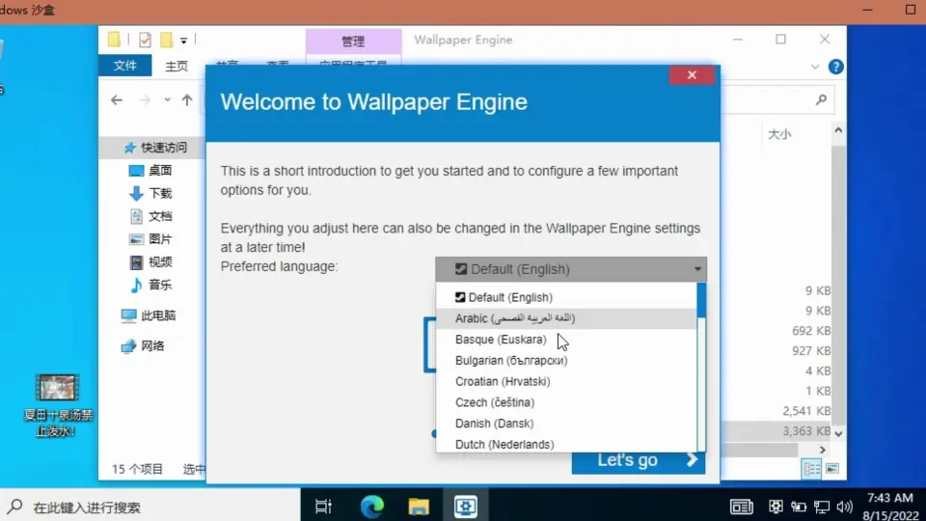This screenshot has height=521, width=926.
Task: Choose Danish (Dansk) option
Action: (x=566, y=424)
